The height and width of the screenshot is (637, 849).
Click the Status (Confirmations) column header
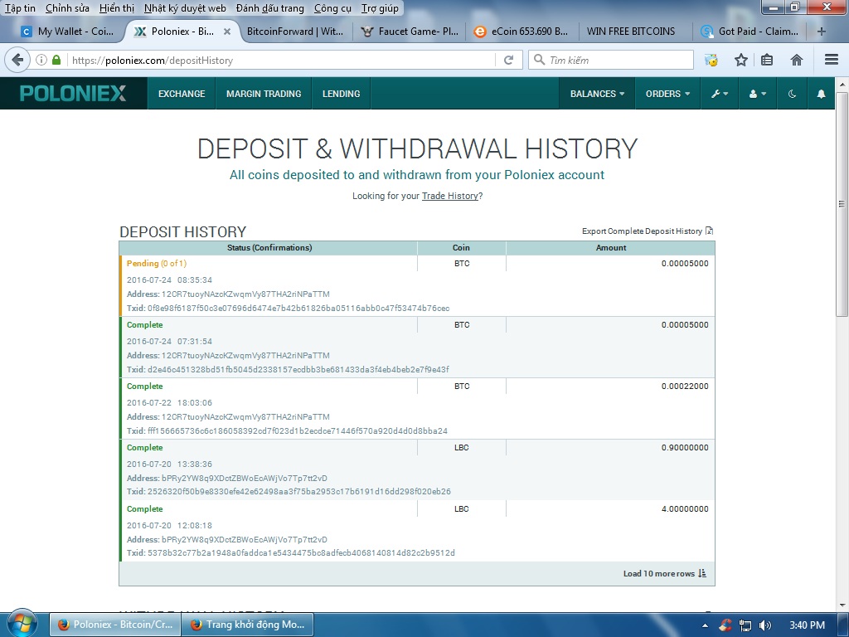coord(269,247)
